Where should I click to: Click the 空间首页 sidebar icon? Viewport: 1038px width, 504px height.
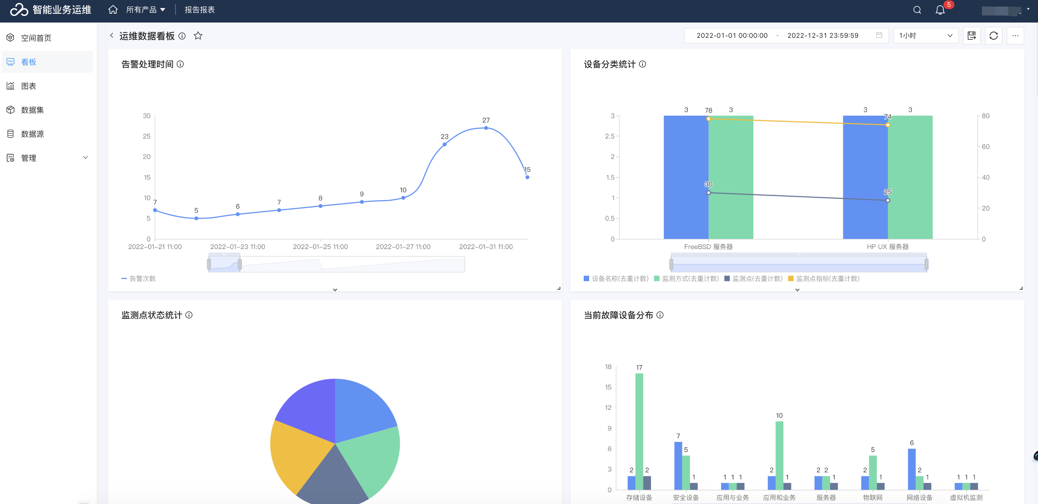[x=11, y=37]
